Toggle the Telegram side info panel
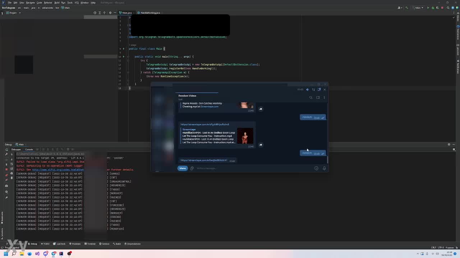Screen dimensions: 460x258 318,97
